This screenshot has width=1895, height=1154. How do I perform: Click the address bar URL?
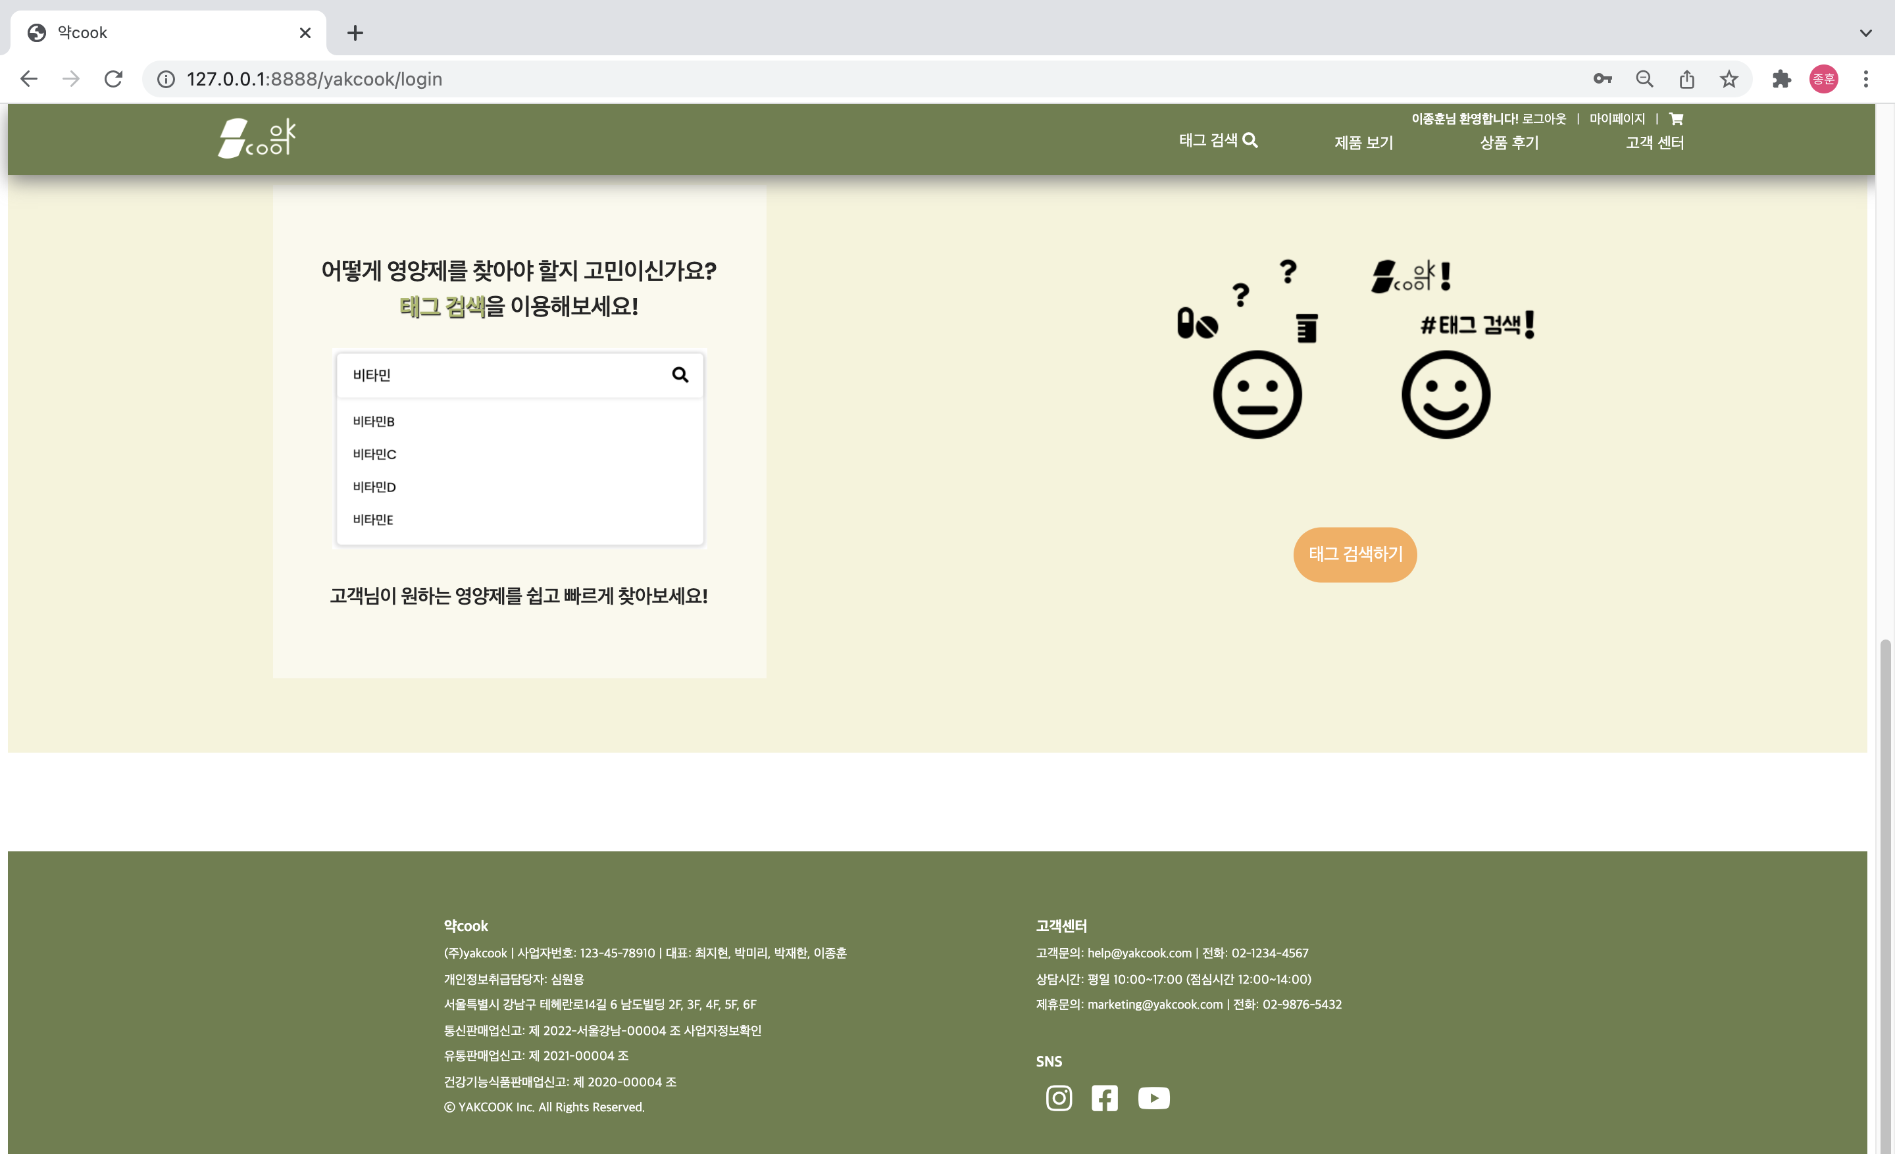[x=314, y=78]
